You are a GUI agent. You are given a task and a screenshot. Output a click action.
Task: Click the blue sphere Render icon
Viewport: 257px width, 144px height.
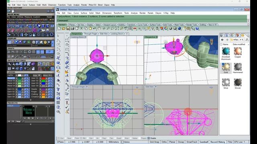(179, 28)
